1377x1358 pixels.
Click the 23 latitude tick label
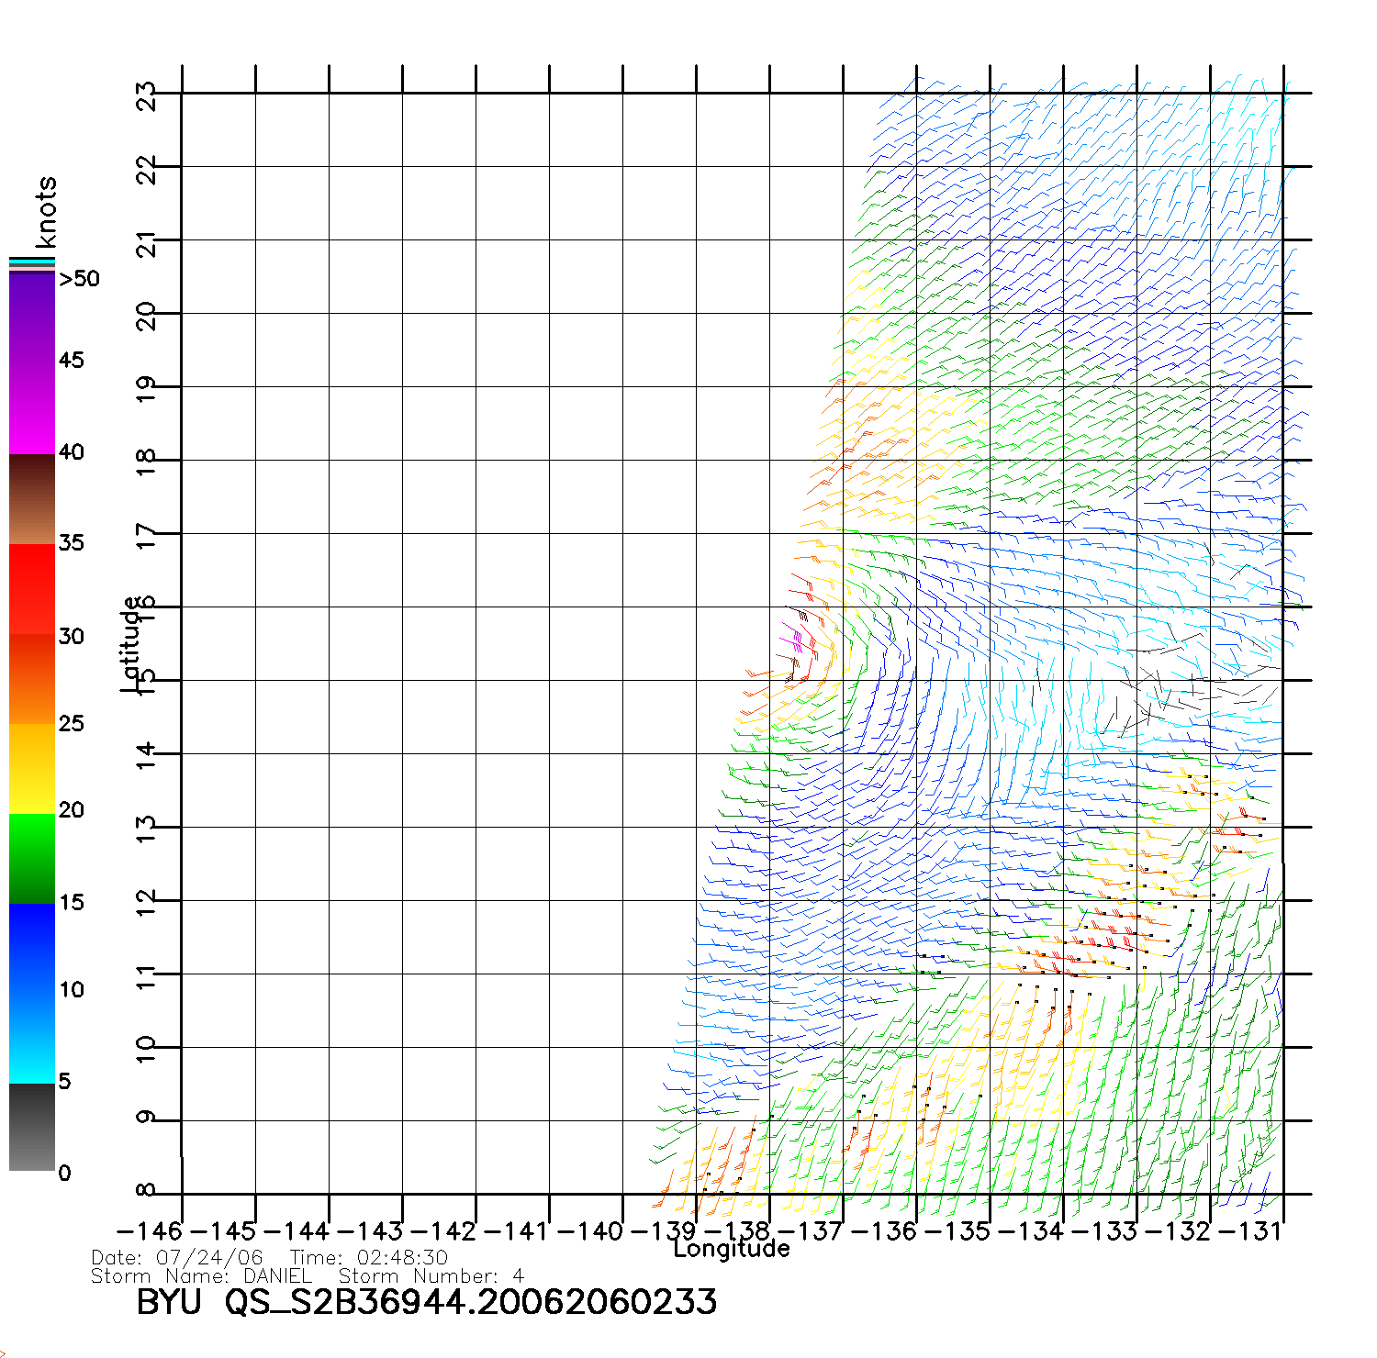[x=147, y=95]
